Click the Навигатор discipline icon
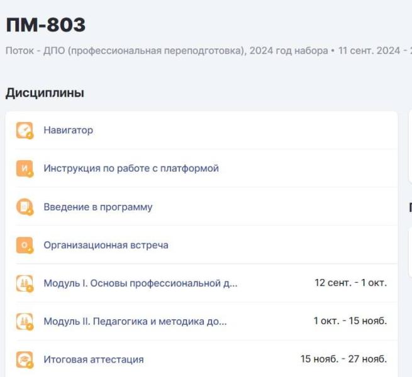The image size is (412, 377). point(24,130)
